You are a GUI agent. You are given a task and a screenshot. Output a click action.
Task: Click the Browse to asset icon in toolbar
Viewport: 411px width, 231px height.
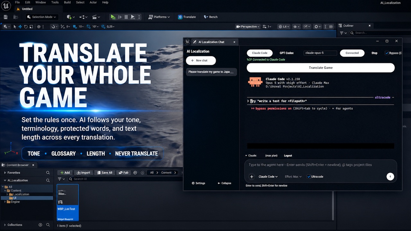click(x=16, y=17)
